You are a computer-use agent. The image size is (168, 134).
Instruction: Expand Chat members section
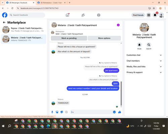click(144, 61)
